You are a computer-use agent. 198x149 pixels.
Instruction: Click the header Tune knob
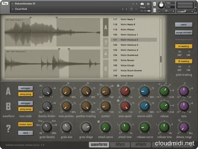pos(161,5)
